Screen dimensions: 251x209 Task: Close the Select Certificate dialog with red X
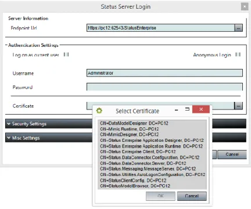point(201,109)
